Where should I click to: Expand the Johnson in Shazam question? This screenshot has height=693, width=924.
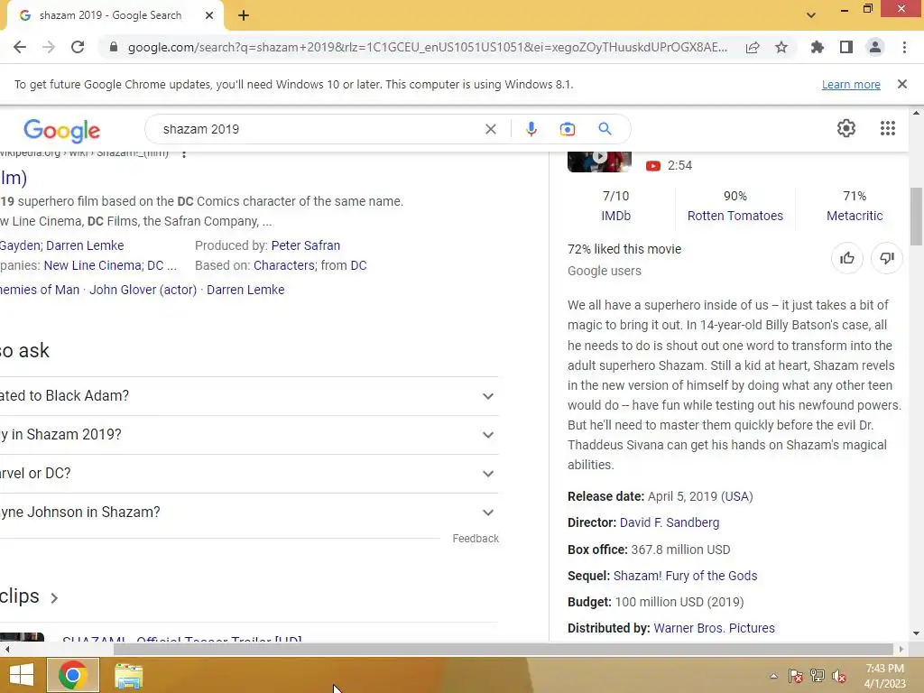249,513
